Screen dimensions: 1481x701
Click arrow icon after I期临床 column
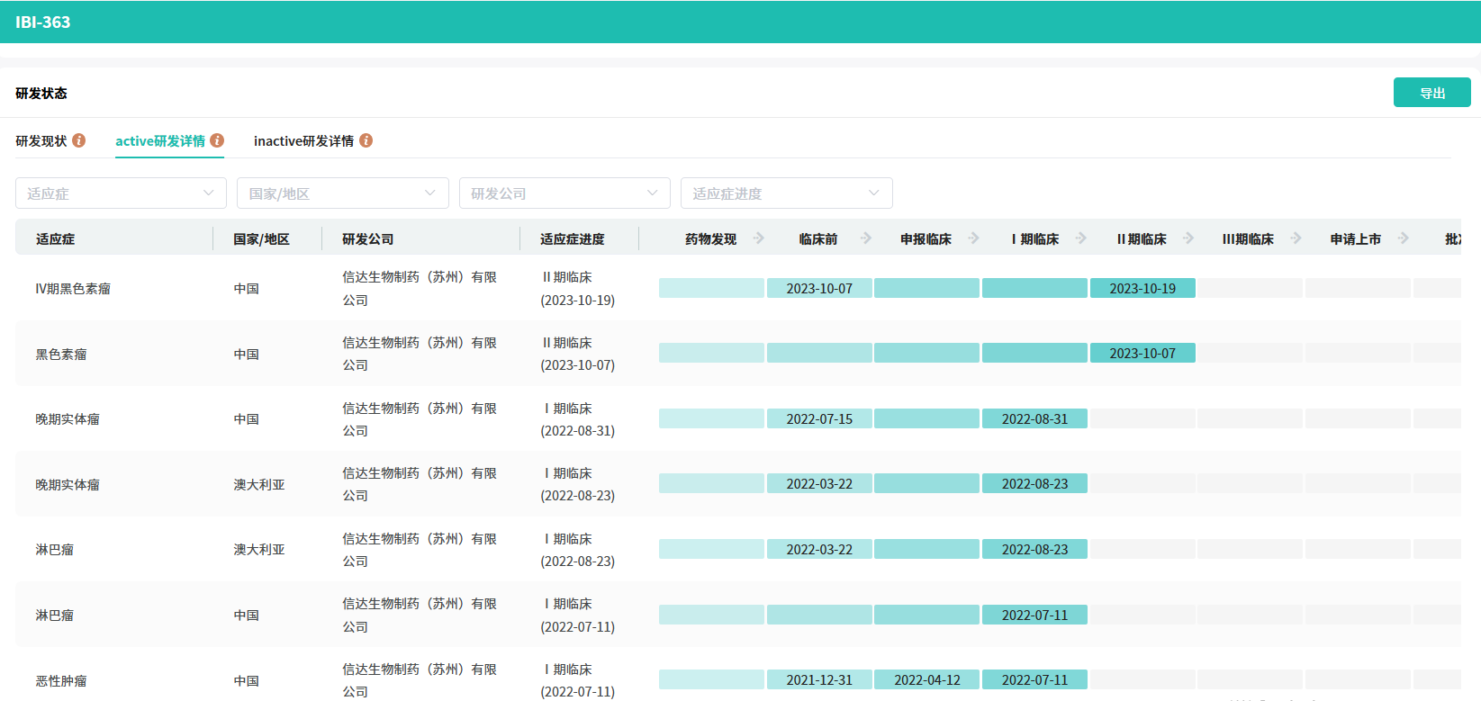pos(1081,238)
